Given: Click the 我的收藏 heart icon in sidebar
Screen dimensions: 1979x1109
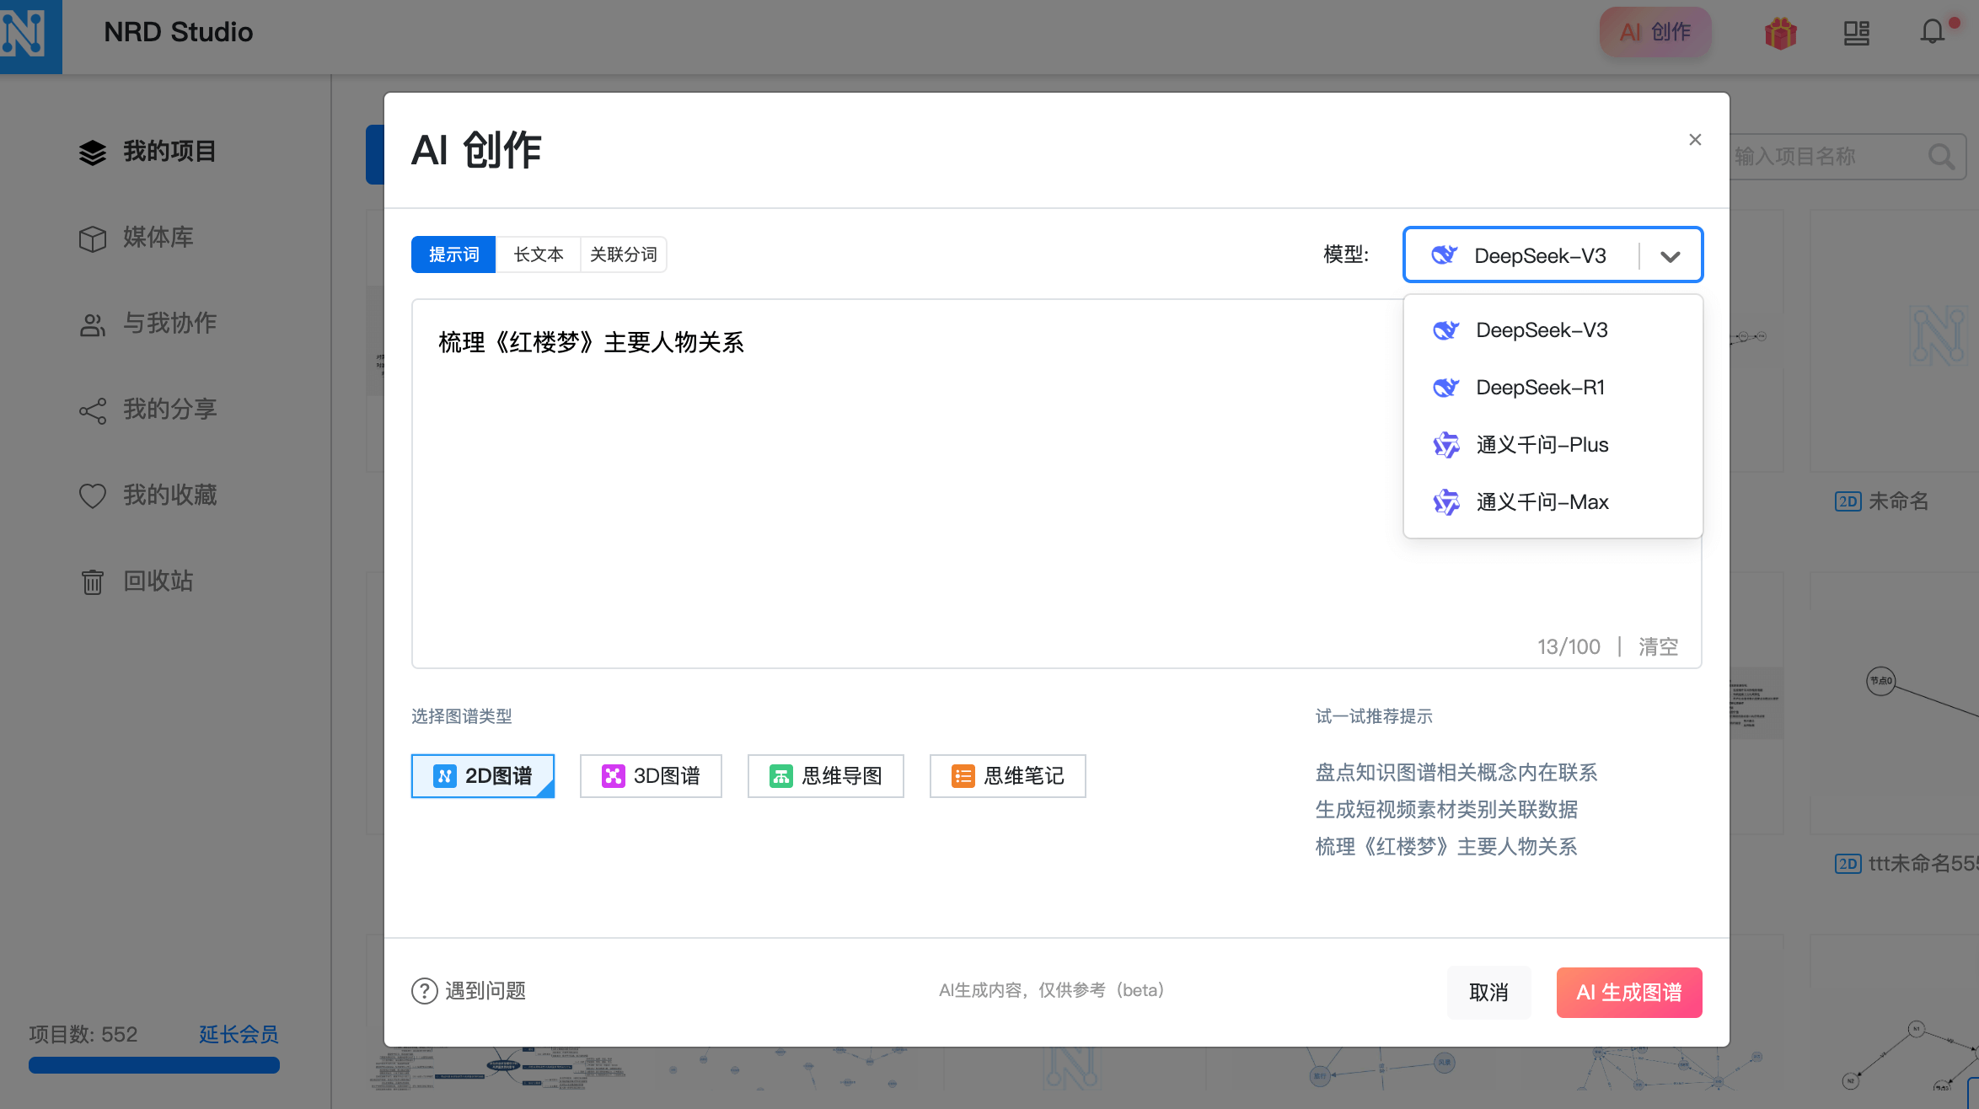Looking at the screenshot, I should click(x=93, y=496).
